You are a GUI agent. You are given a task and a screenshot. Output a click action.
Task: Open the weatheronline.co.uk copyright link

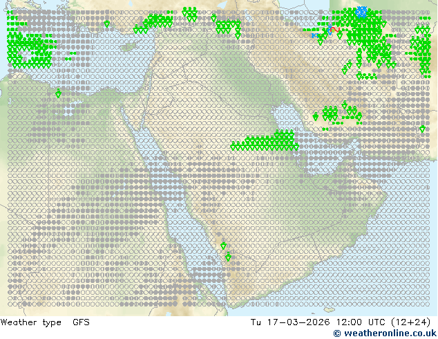click(x=385, y=333)
